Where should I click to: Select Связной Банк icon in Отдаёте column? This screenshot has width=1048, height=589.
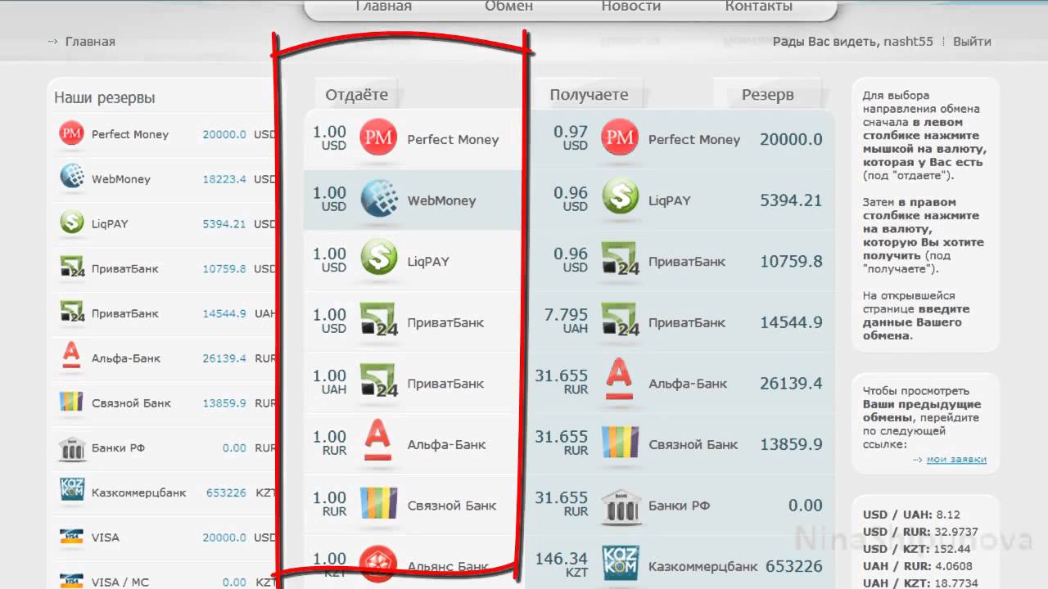click(x=378, y=504)
